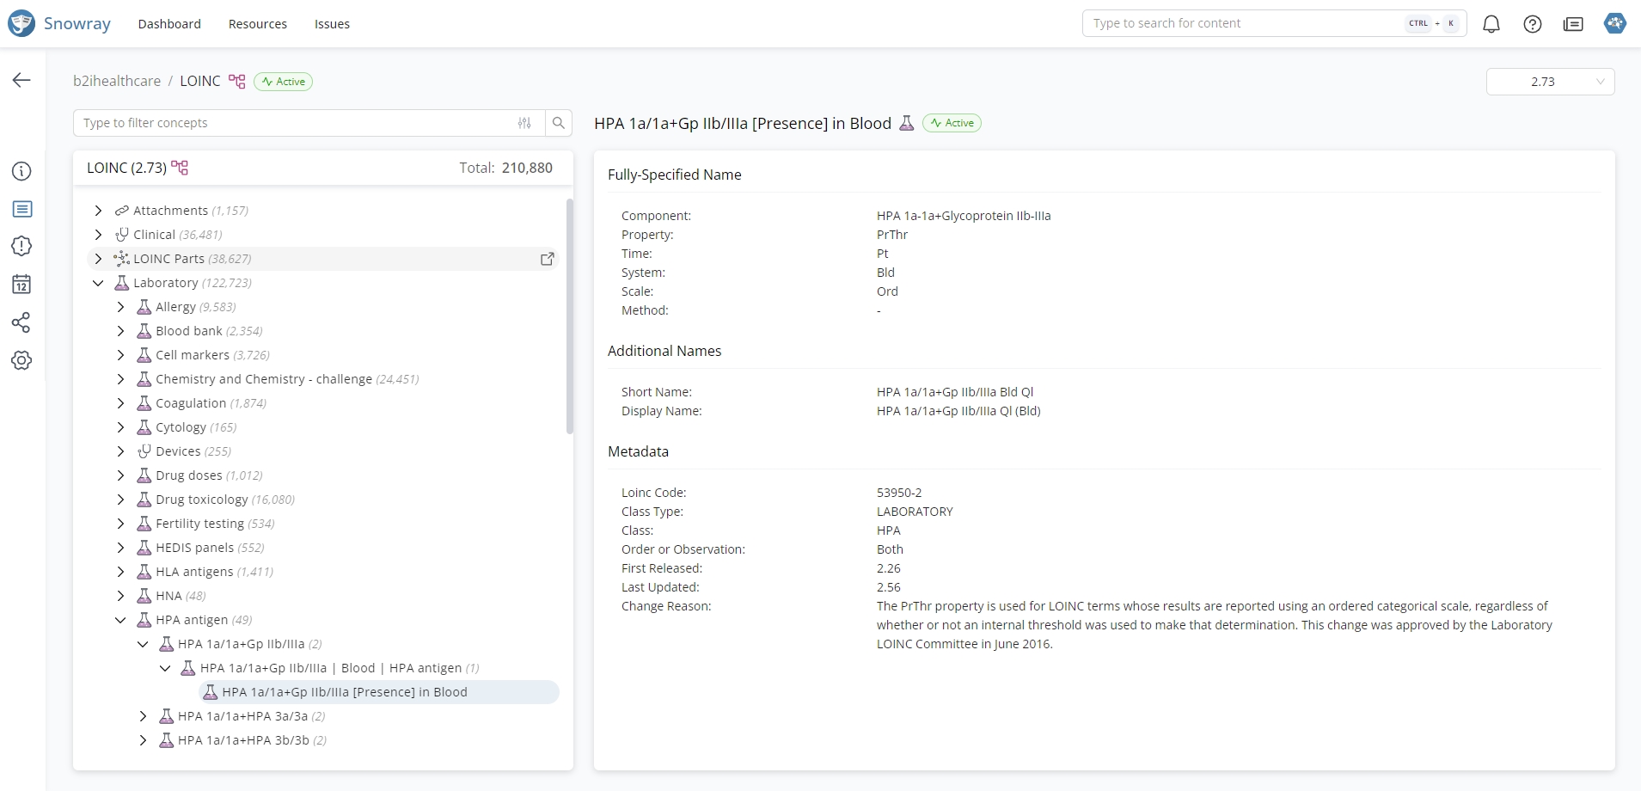Select Drug toxicology in the tree

pos(201,500)
